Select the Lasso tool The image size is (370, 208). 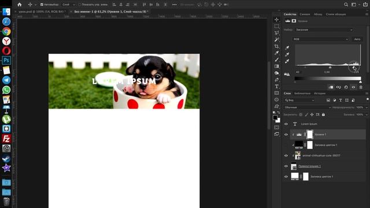pyautogui.click(x=276, y=33)
